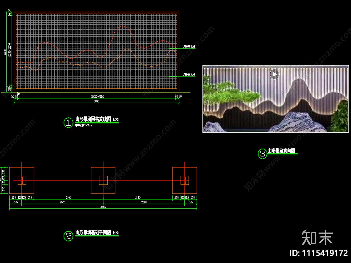This screenshot has width=351, height=263.
Task: Select the right 2520 dimension text
Action: [144, 202]
